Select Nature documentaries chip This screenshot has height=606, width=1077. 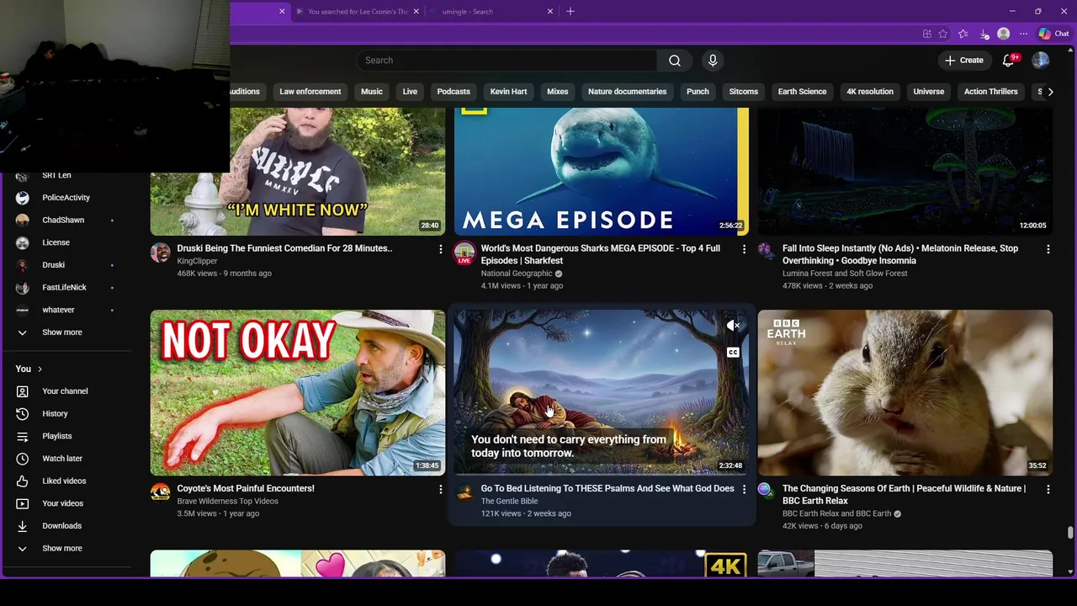627,92
